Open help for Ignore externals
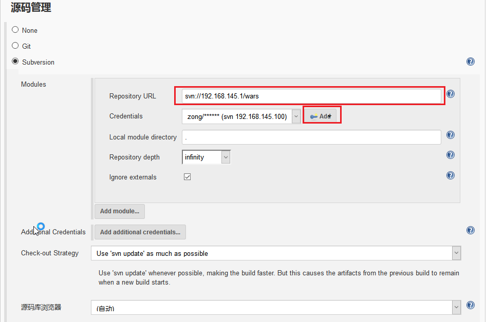 tap(451, 175)
